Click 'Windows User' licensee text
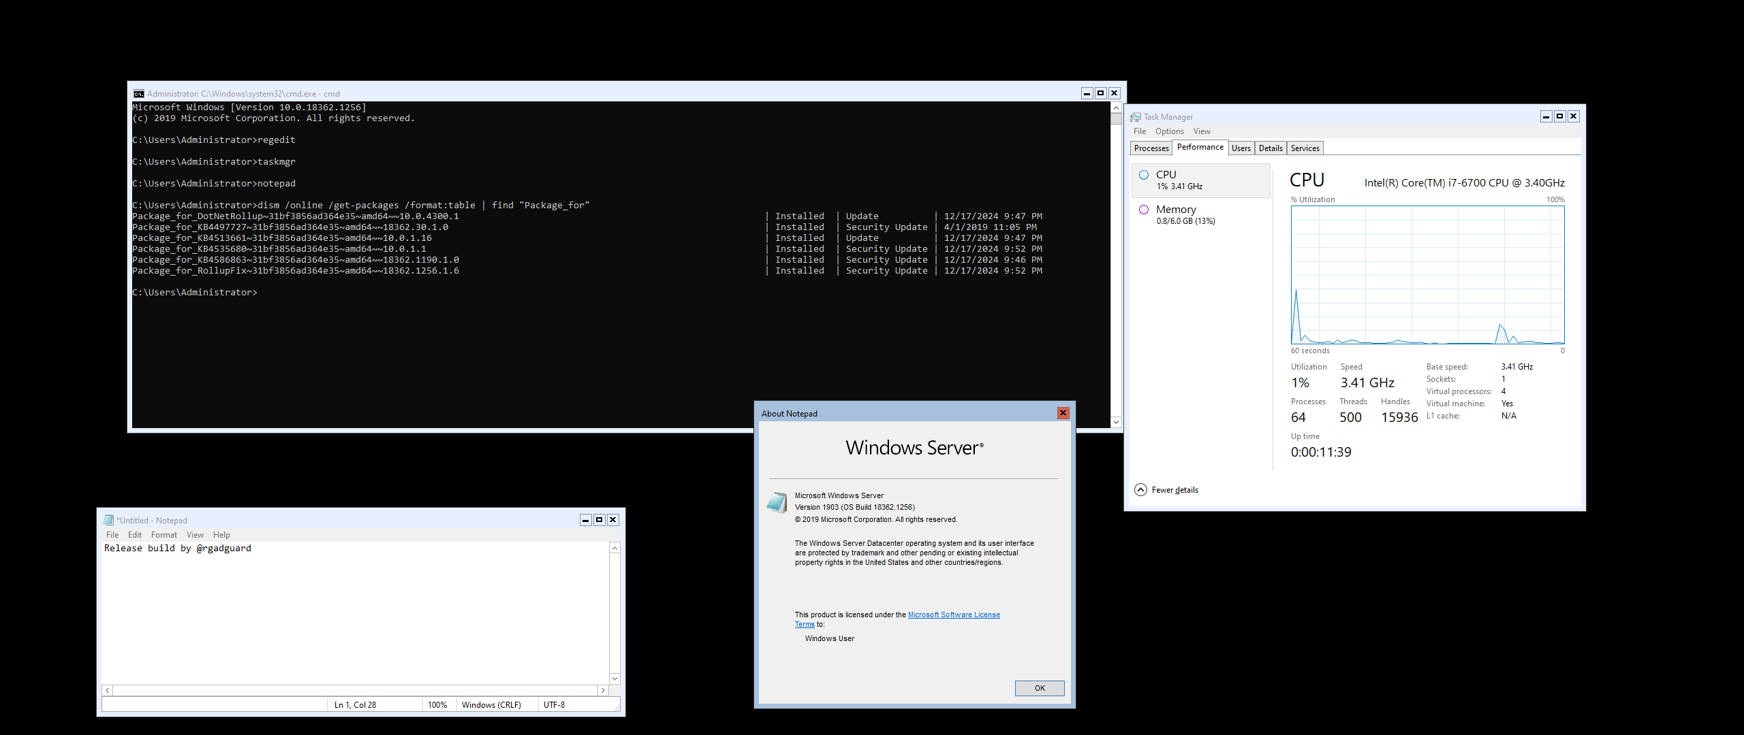1744x735 pixels. point(830,638)
